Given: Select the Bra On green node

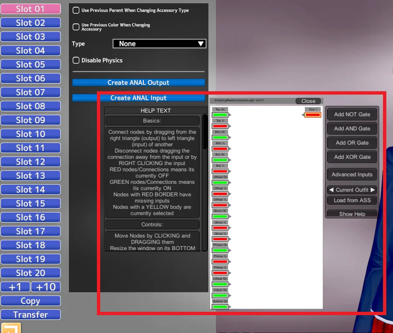Looking at the screenshot, I should point(220,159).
